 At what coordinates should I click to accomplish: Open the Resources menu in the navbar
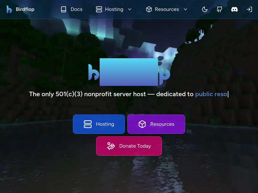(167, 9)
